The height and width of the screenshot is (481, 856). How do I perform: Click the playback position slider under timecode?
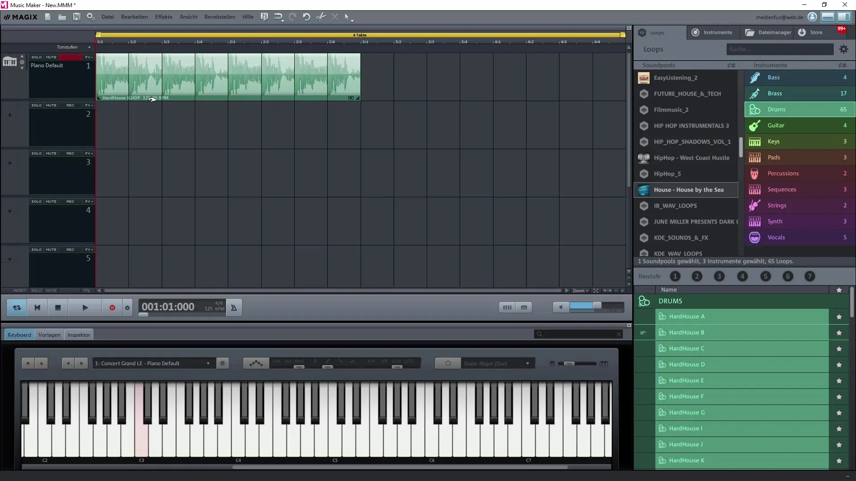point(143,314)
